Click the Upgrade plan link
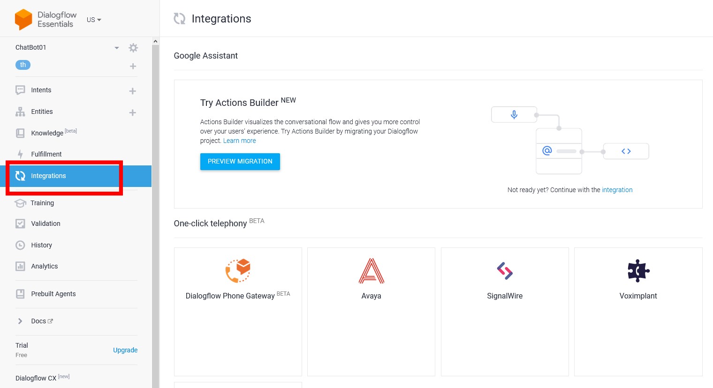This screenshot has width=713, height=388. coord(125,350)
